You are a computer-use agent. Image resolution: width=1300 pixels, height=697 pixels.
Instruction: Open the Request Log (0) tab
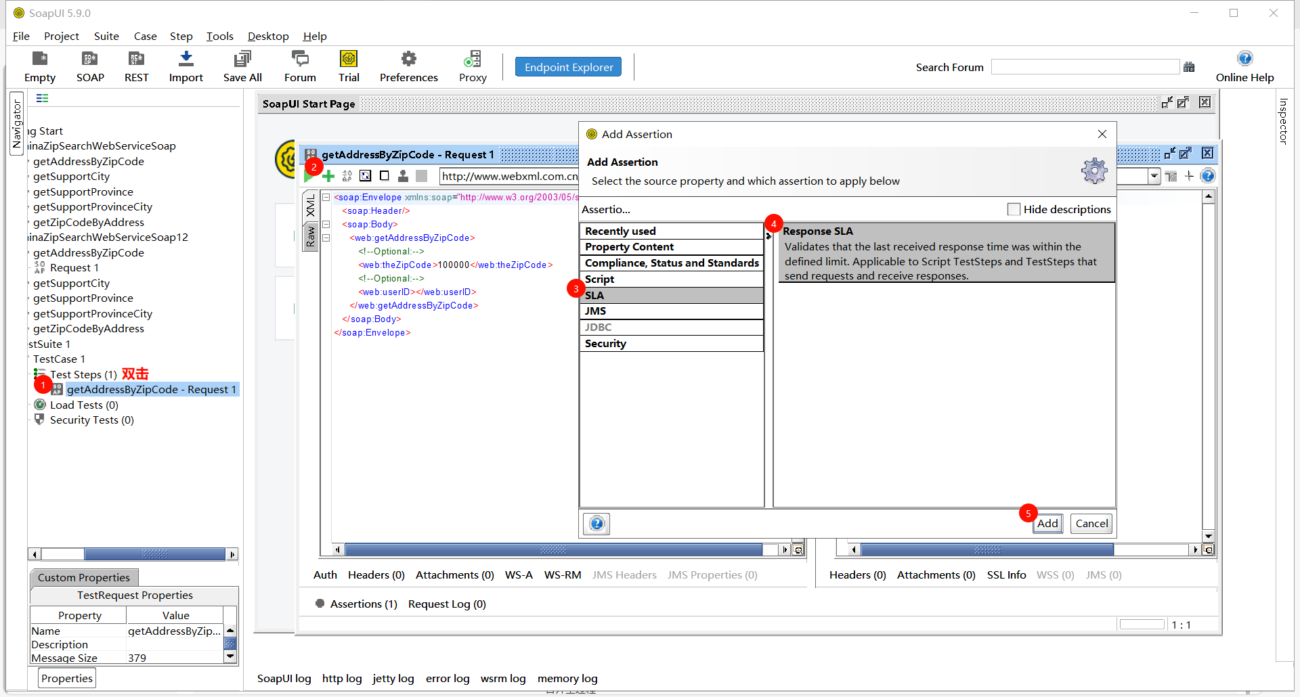(447, 604)
